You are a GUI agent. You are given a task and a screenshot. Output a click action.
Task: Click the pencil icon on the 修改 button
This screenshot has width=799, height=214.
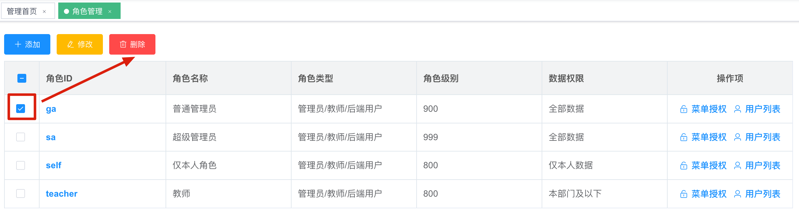click(x=71, y=45)
